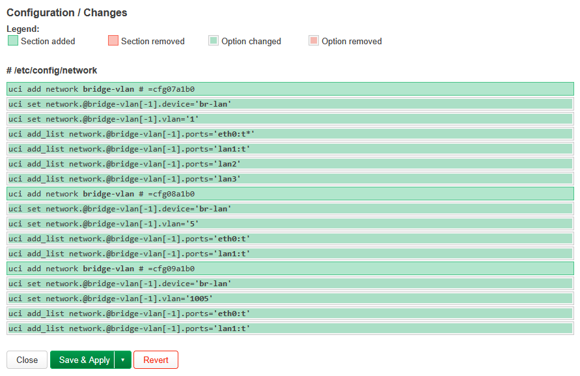The image size is (580, 376).
Task: Click the /etc/config/network file heading
Action: pos(51,70)
